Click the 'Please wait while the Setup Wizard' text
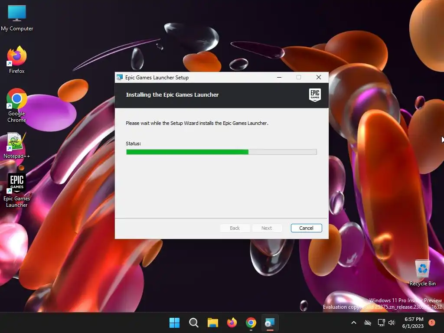This screenshot has height=333, width=444. pos(197,123)
